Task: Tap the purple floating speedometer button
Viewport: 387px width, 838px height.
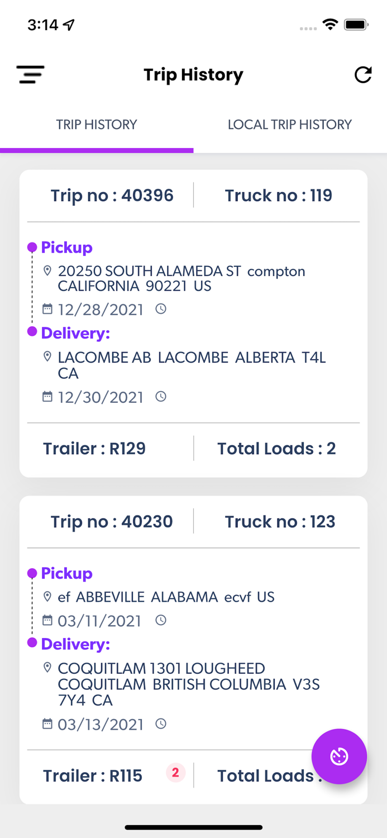Action: [339, 756]
